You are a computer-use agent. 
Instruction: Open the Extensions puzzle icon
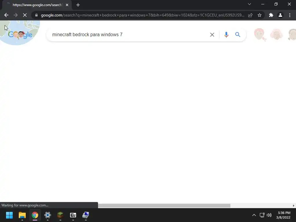(x=271, y=15)
